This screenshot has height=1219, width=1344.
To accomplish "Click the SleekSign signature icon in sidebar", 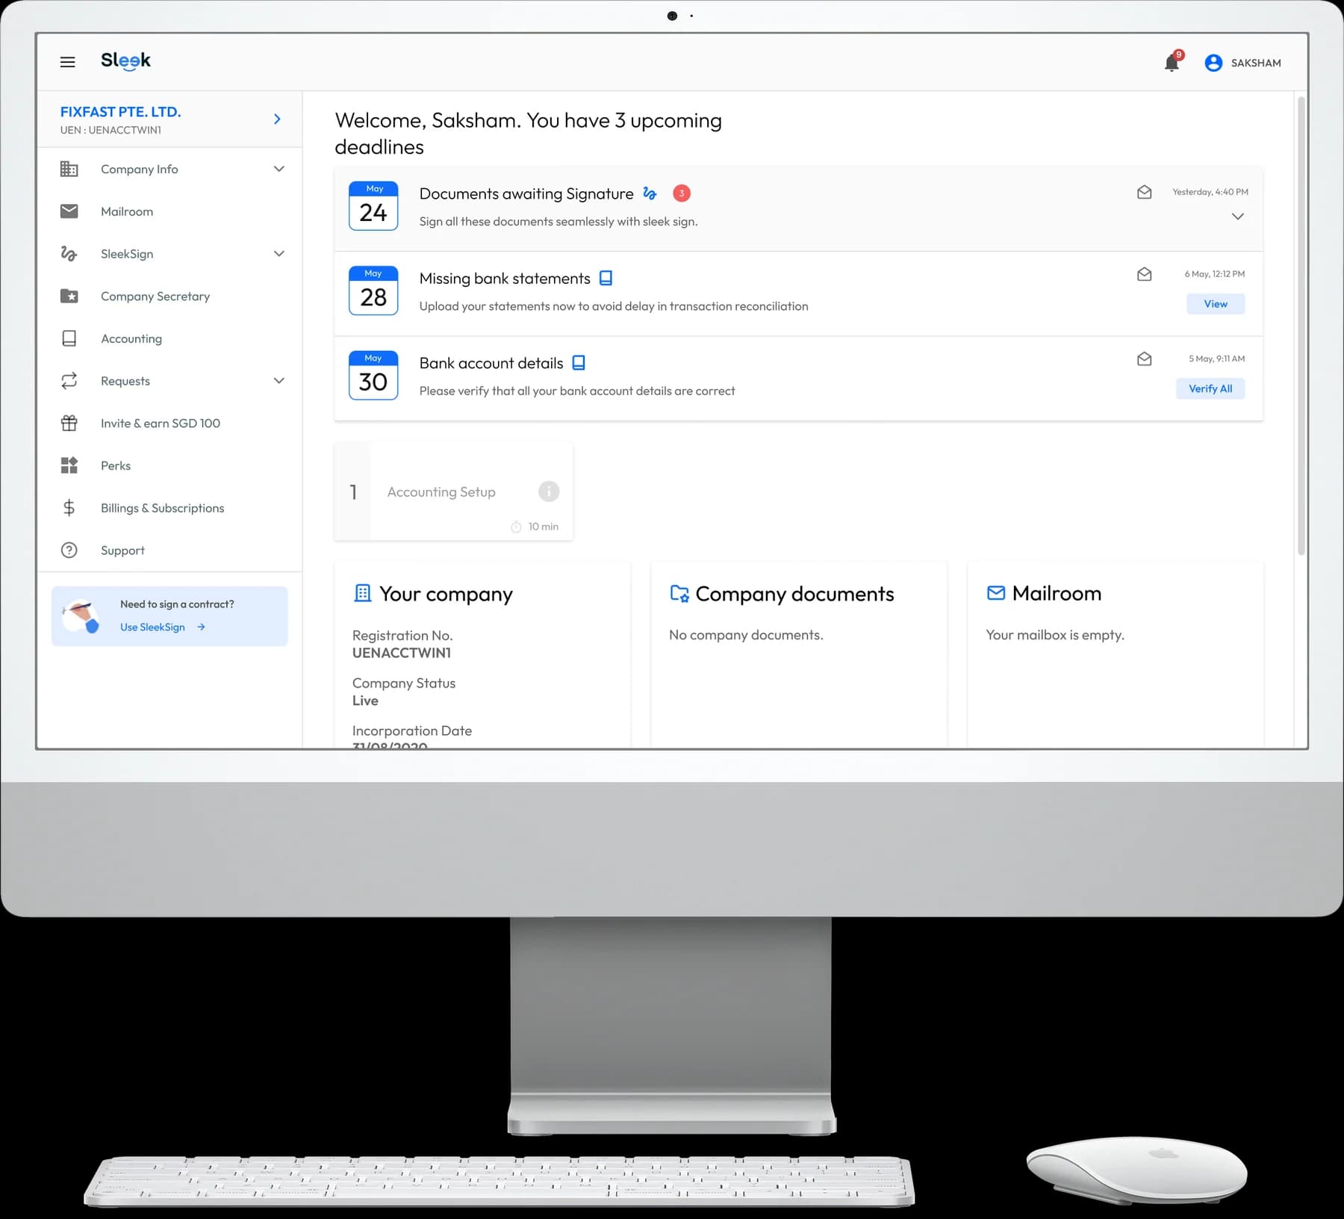I will pos(69,254).
